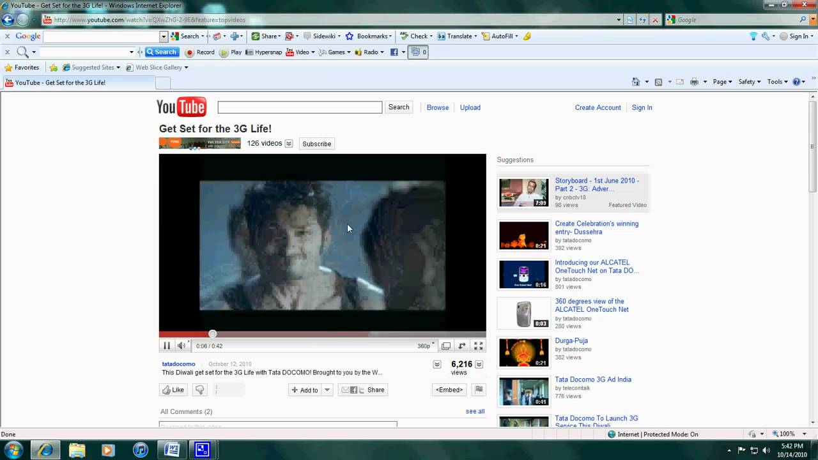
Task: Click Windows Start button
Action: pyautogui.click(x=13, y=450)
